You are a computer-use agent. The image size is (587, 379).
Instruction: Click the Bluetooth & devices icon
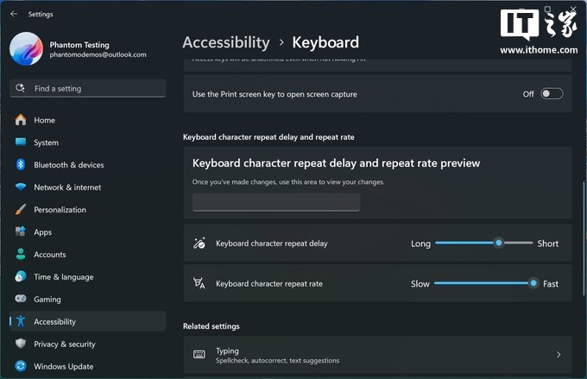click(x=21, y=165)
